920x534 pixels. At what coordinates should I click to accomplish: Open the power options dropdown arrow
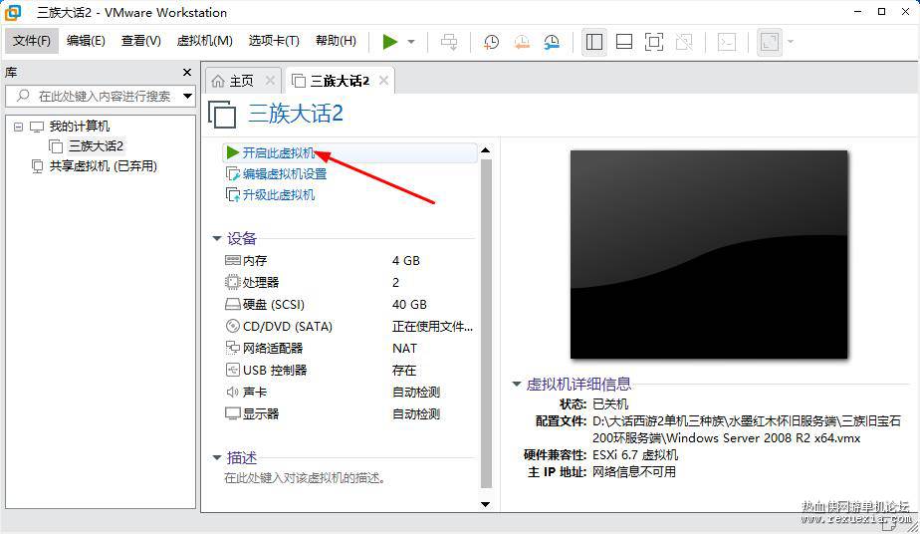pyautogui.click(x=410, y=42)
